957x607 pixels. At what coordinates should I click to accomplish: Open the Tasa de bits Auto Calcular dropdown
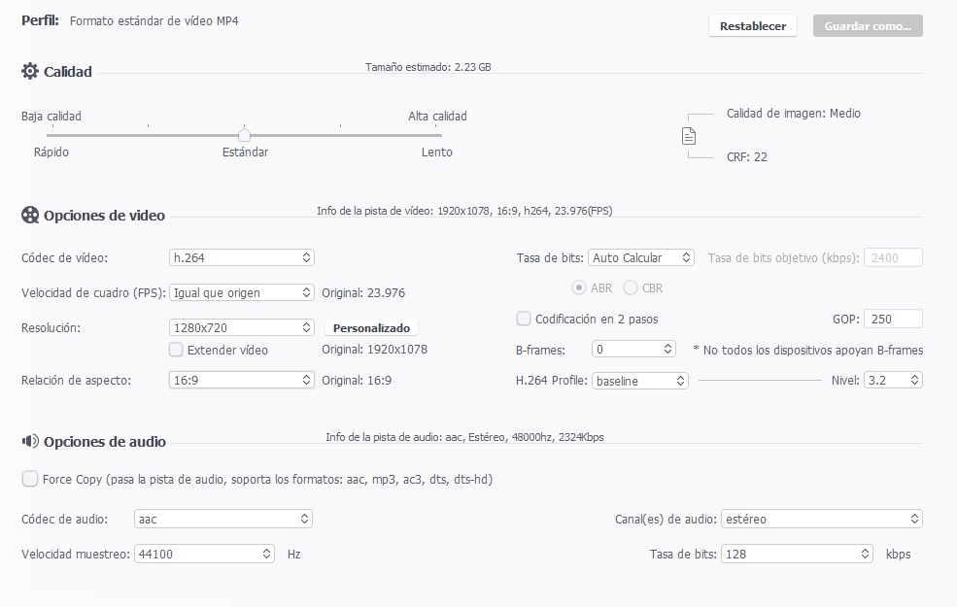[x=641, y=257]
